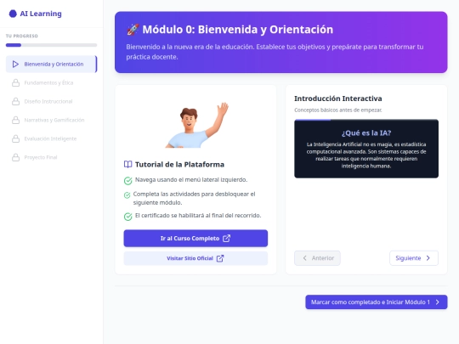
Task: Click the lock icon next to Diseño Instruccional
Action: pyautogui.click(x=15, y=102)
